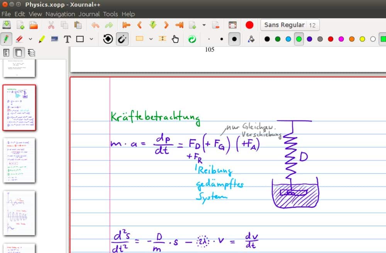Jump to the last page
386x253 pixels.
coord(179,25)
